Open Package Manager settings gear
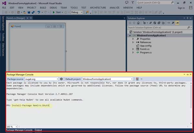The image size is (194, 133). [x=61, y=79]
